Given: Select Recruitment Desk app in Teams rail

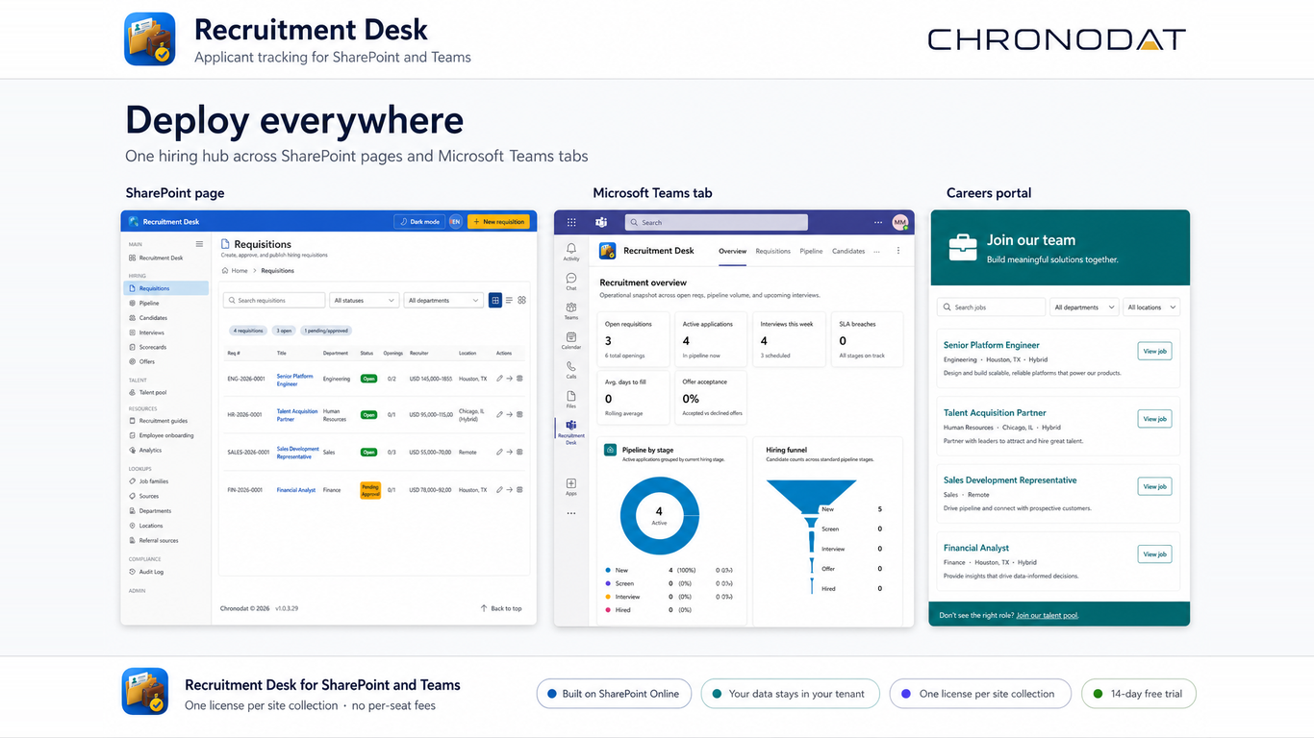Looking at the screenshot, I should [x=571, y=431].
